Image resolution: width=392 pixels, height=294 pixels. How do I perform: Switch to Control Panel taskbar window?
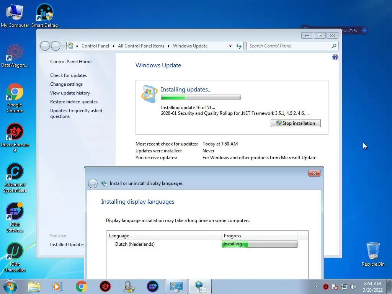[176, 287]
